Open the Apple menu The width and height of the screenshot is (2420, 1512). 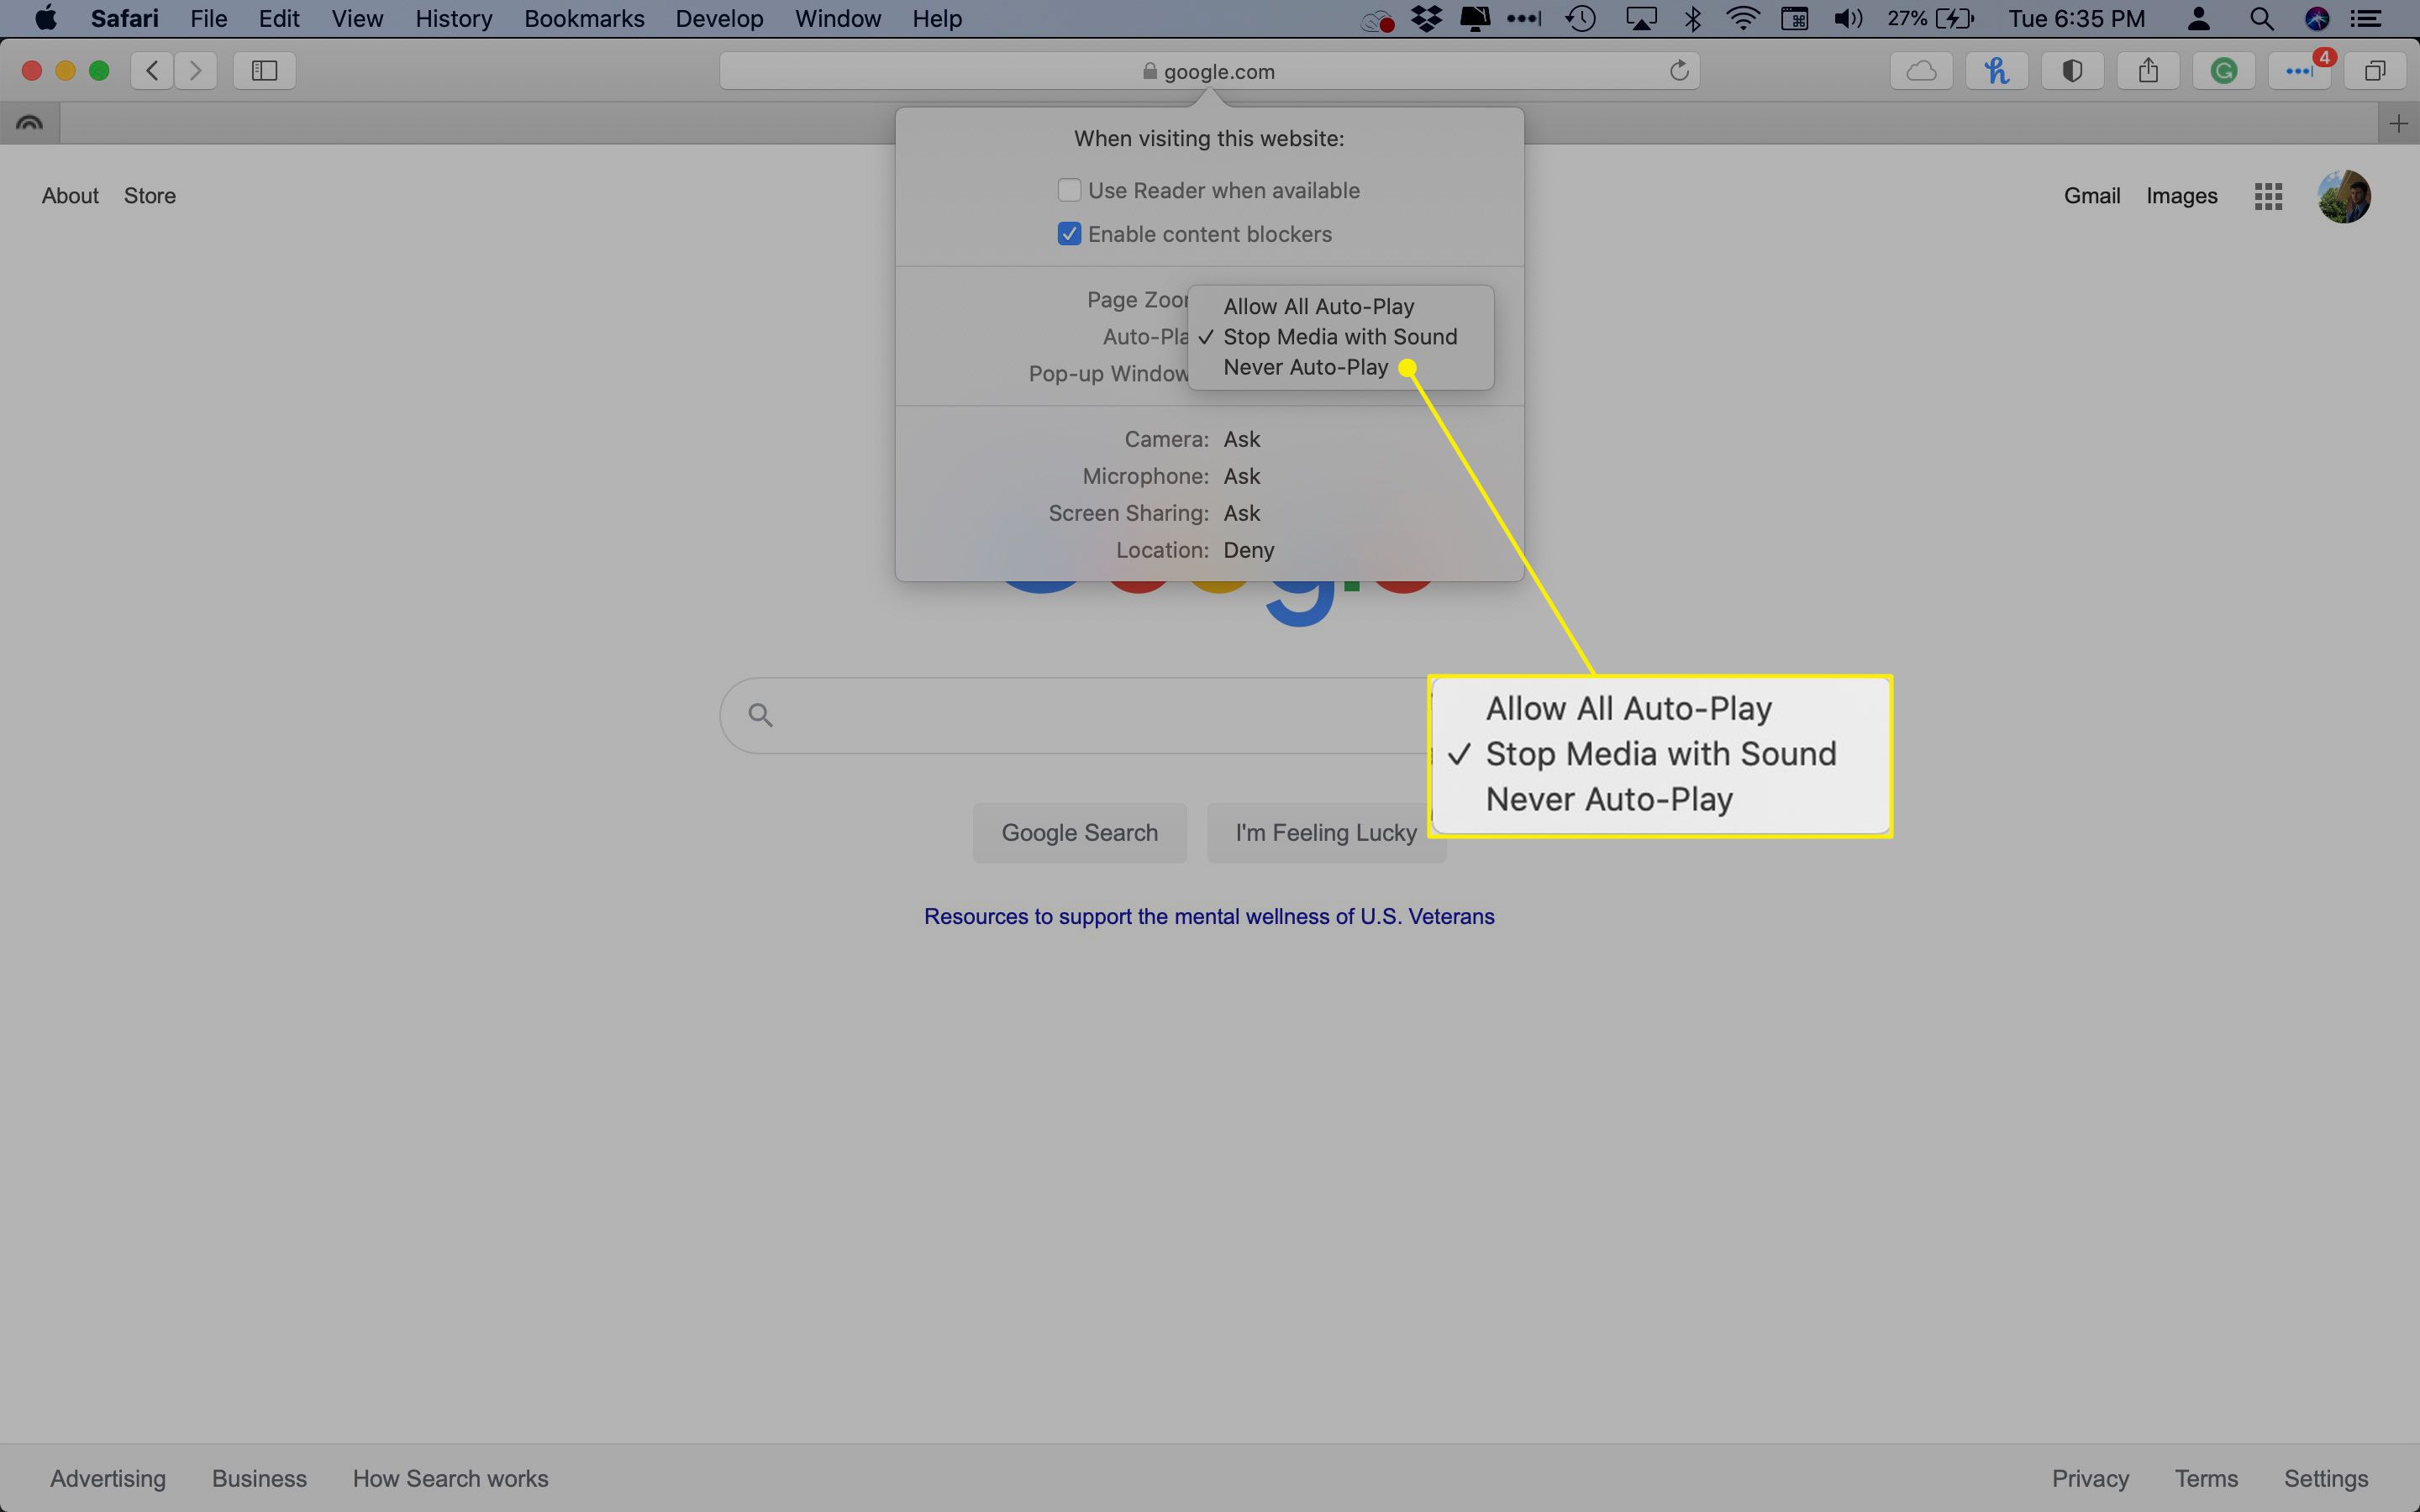click(46, 18)
